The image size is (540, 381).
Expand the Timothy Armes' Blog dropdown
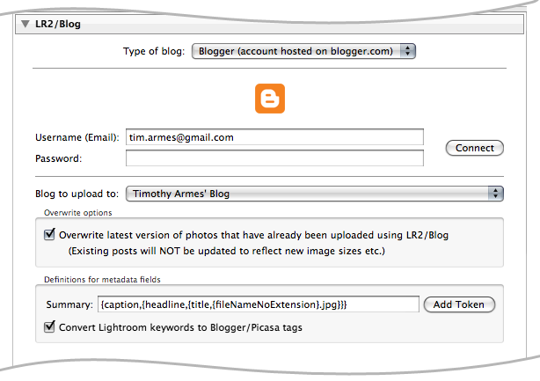tap(314, 194)
